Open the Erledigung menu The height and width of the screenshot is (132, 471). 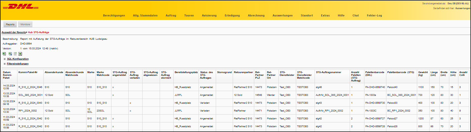pos(232,15)
